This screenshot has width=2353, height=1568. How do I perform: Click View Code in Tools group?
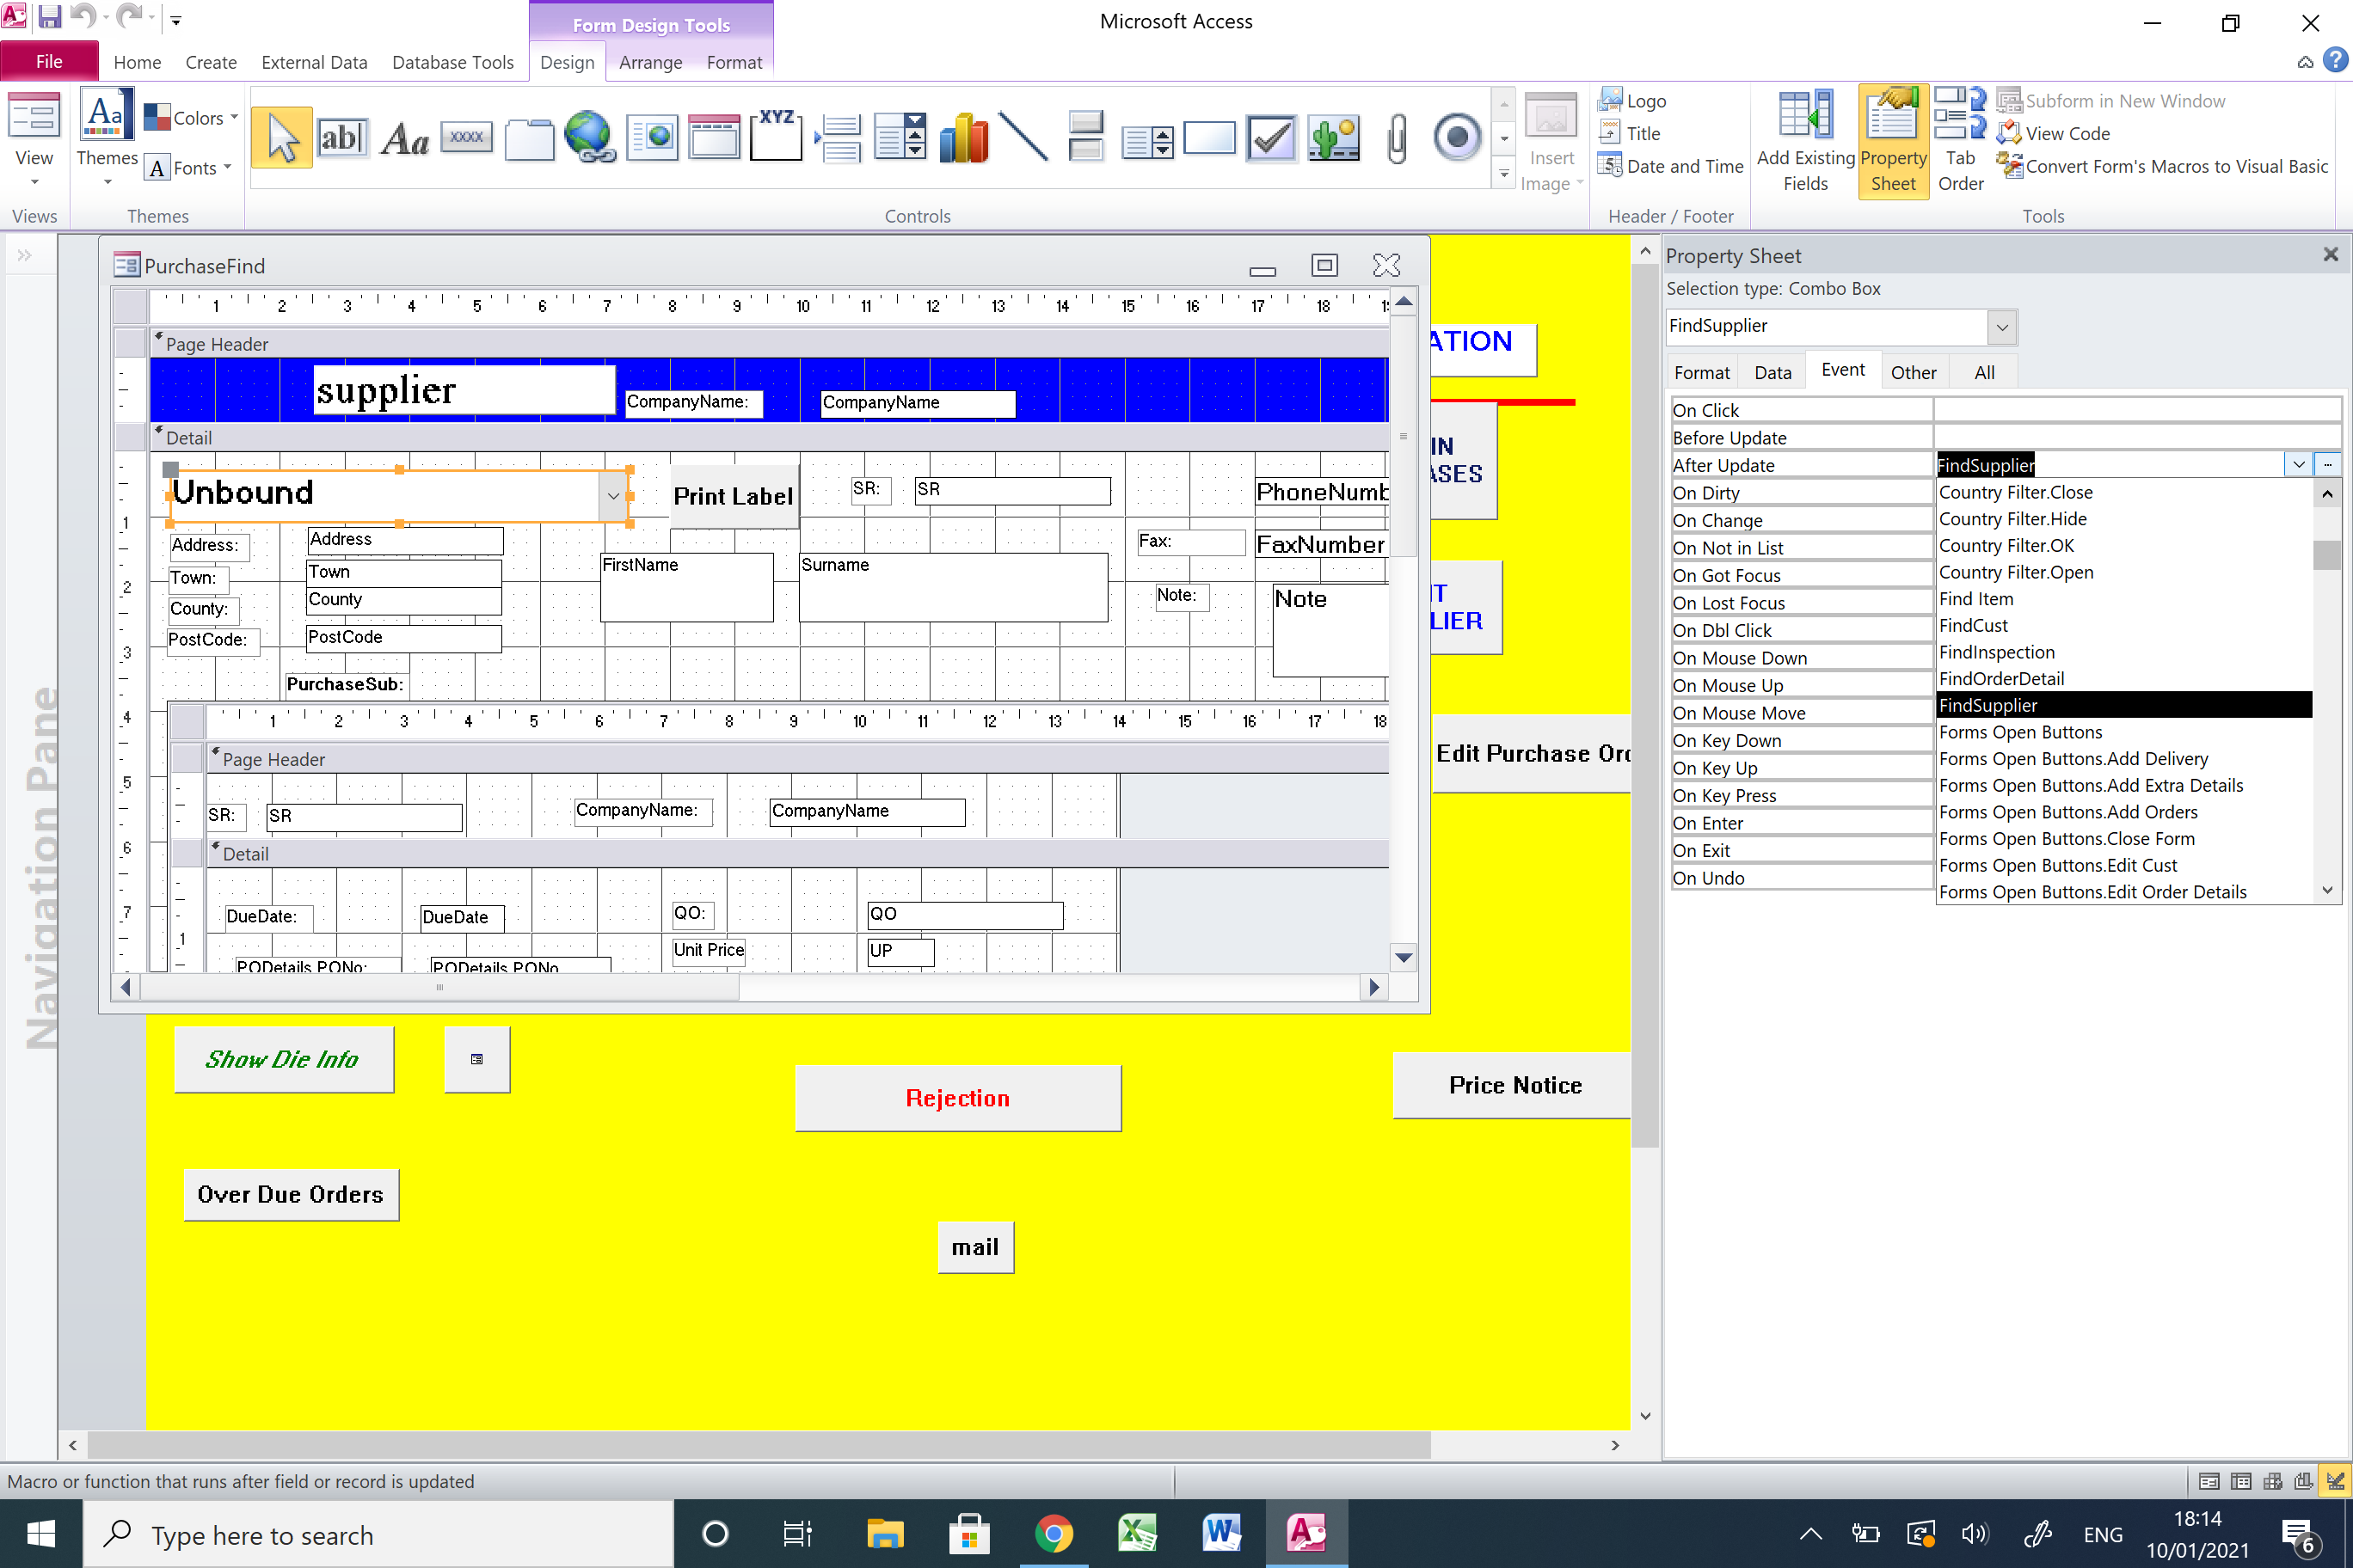tap(2066, 133)
